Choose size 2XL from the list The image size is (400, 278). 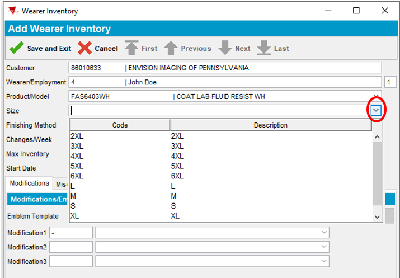click(77, 136)
